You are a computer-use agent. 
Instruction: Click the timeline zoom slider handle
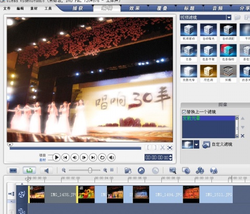coord(90,170)
